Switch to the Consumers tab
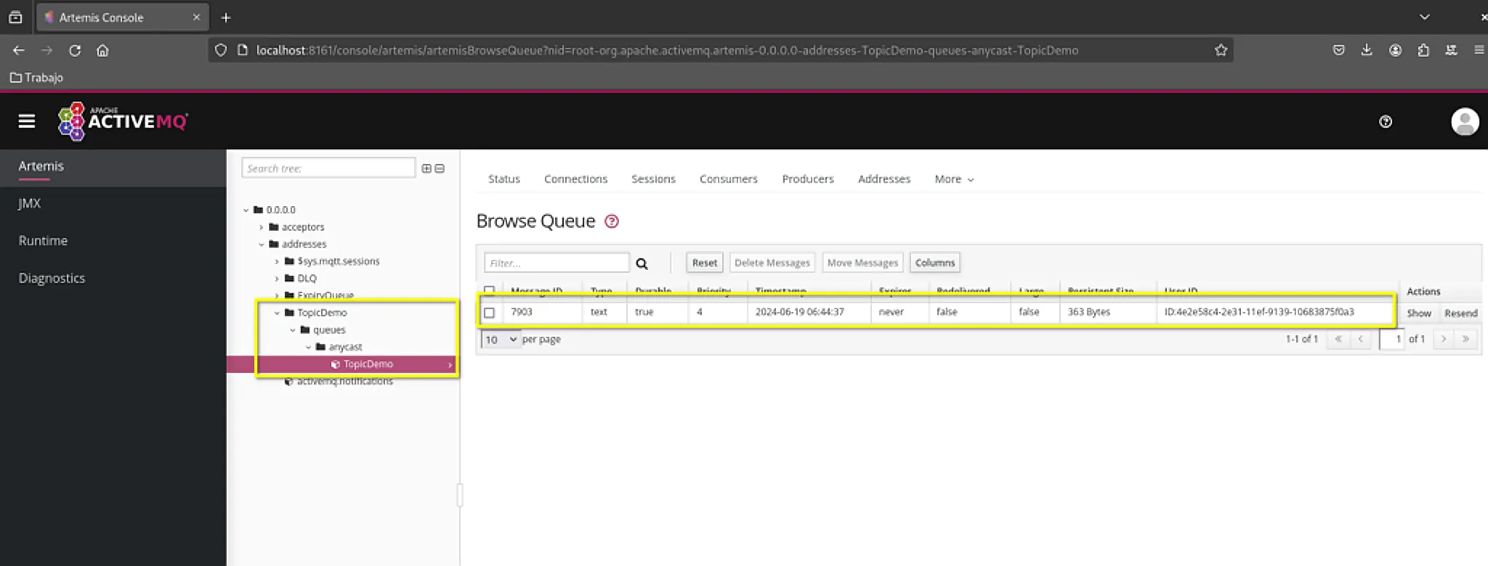The image size is (1488, 566). point(728,179)
